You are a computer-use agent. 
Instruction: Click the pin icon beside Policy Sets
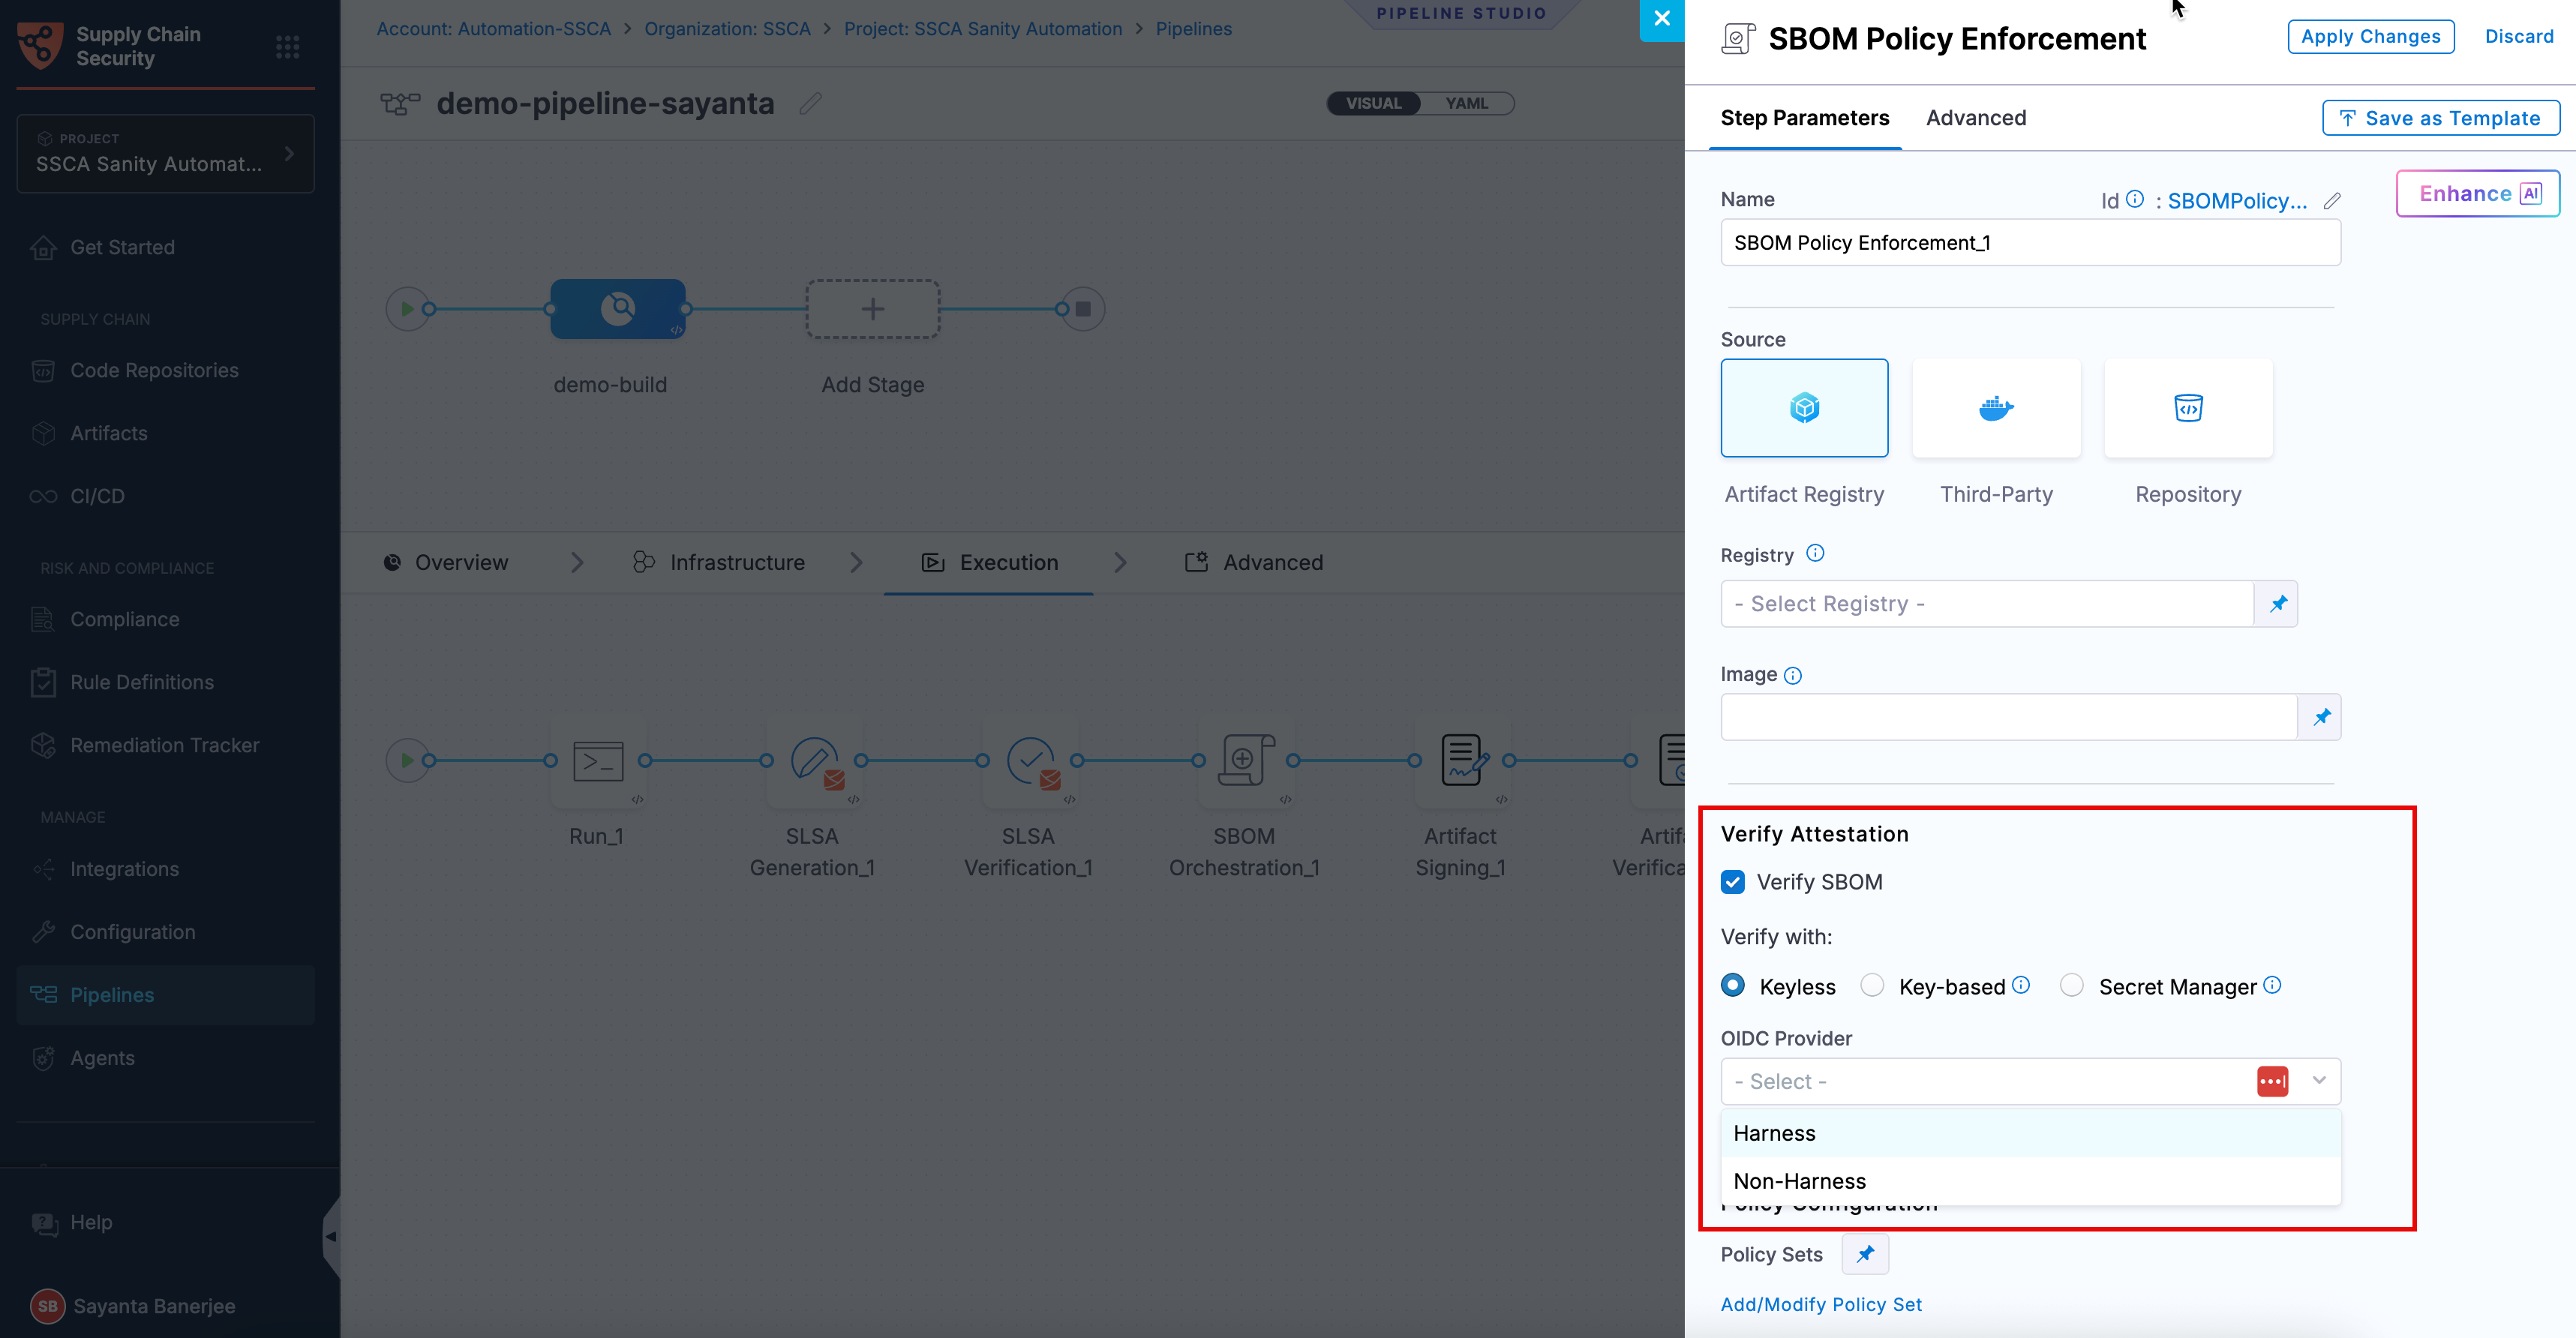pyautogui.click(x=1865, y=1254)
